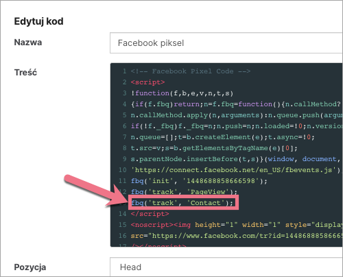Click the fbq track PageView code line
The height and width of the screenshot is (277, 343).
[184, 192]
